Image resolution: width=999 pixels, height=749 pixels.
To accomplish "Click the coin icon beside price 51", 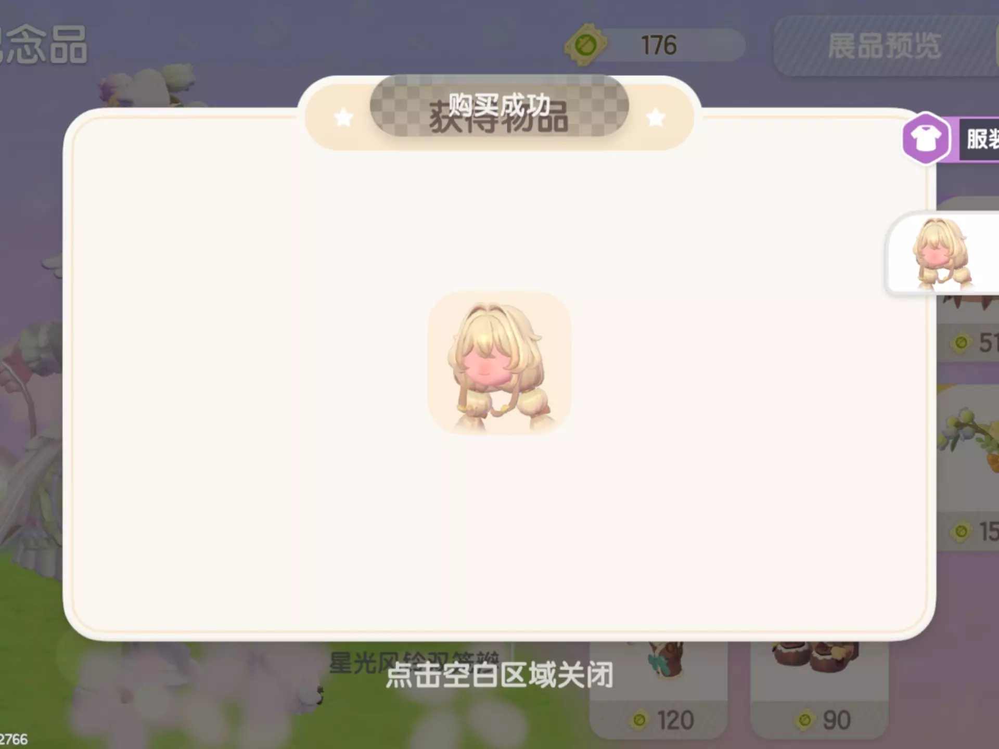I will [962, 343].
